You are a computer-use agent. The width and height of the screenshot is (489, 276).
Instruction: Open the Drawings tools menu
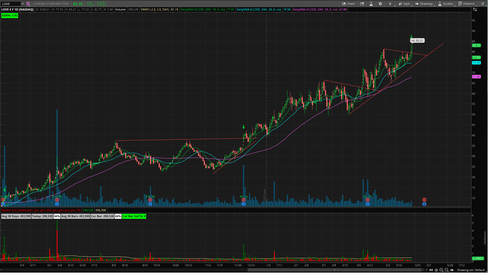(425, 4)
